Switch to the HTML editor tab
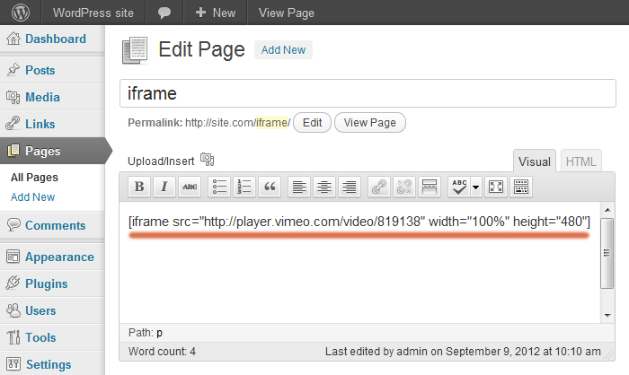 (581, 161)
